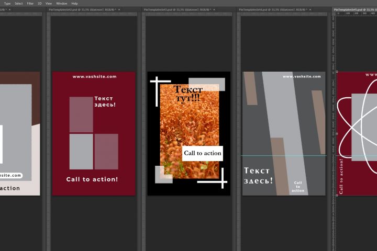The height and width of the screenshot is (251, 377).
Task: Click vertical 'Call to action!' text in Set5 template
Action: 341,176
